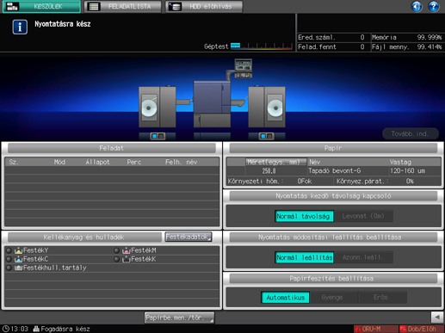The image size is (445, 333).
Task: Click the Fogadásra kész printer icon
Action: pos(36,329)
